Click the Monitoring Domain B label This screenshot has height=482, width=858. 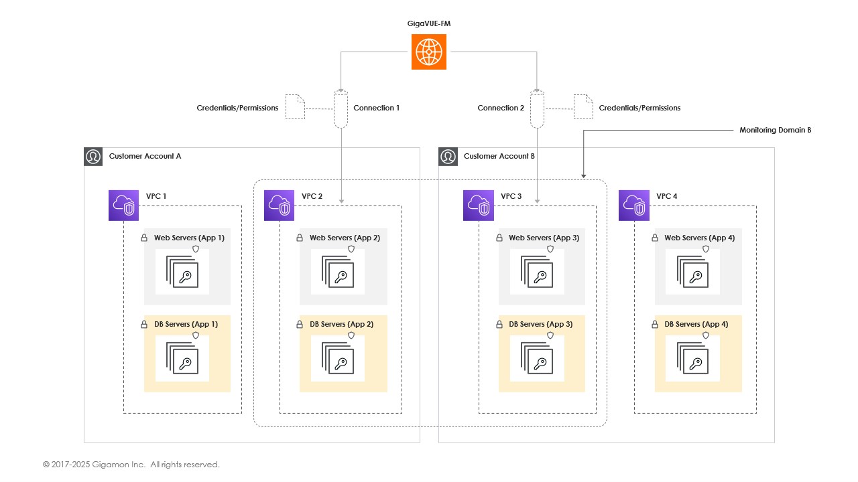click(775, 131)
